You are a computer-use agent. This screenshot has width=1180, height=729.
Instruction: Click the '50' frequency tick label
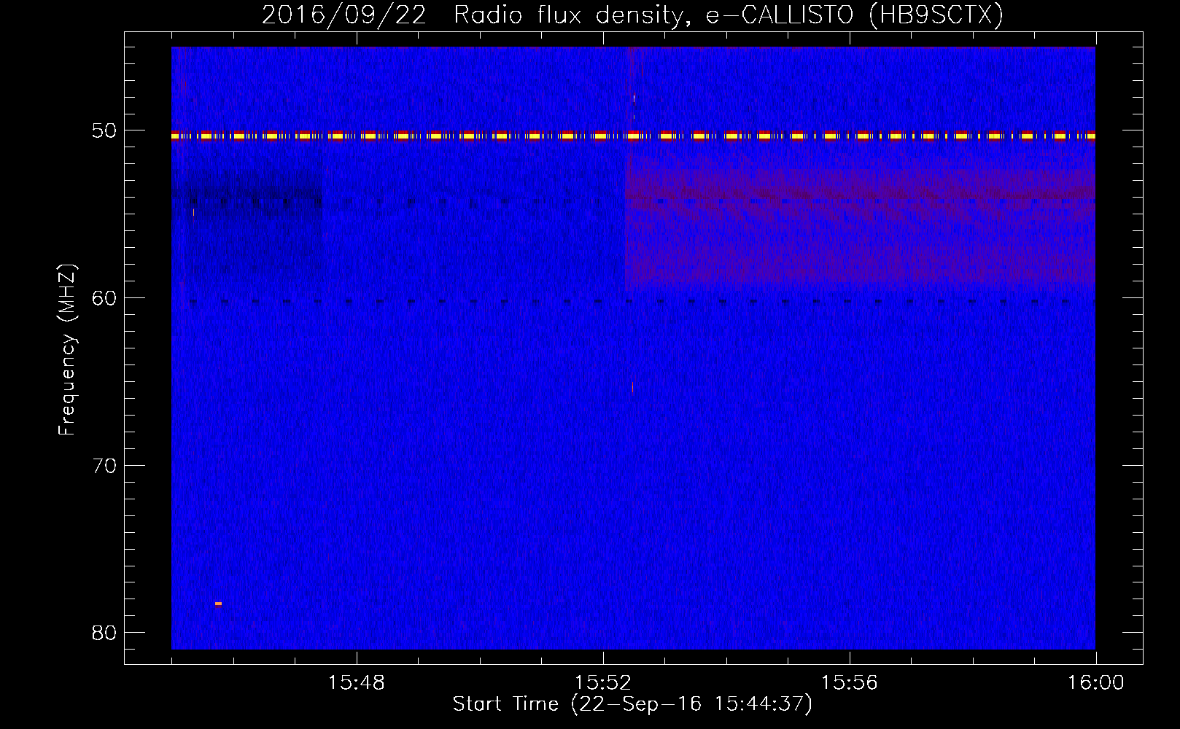[104, 131]
